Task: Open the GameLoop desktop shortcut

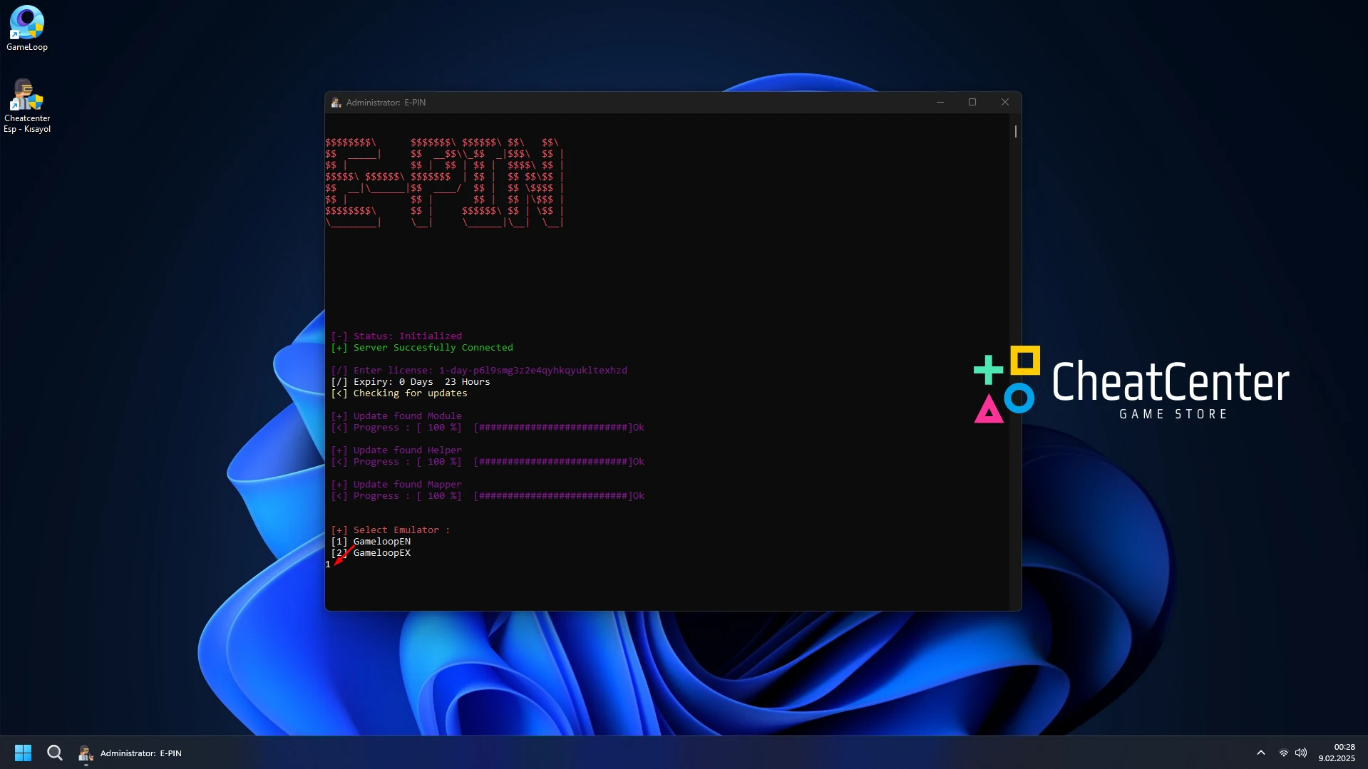Action: [27, 29]
